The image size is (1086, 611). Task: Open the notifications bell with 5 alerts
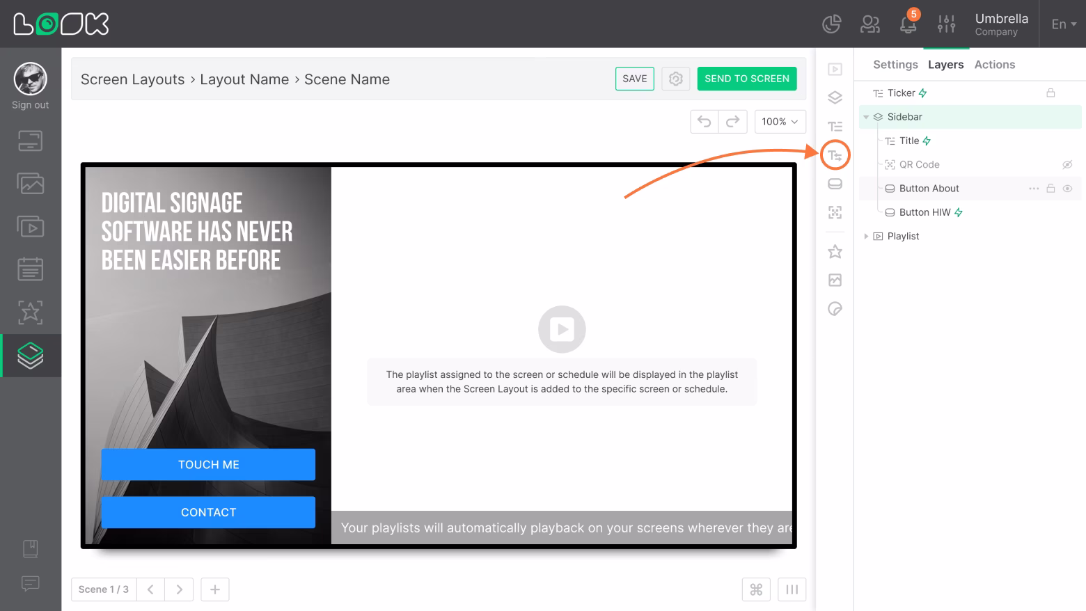(908, 24)
